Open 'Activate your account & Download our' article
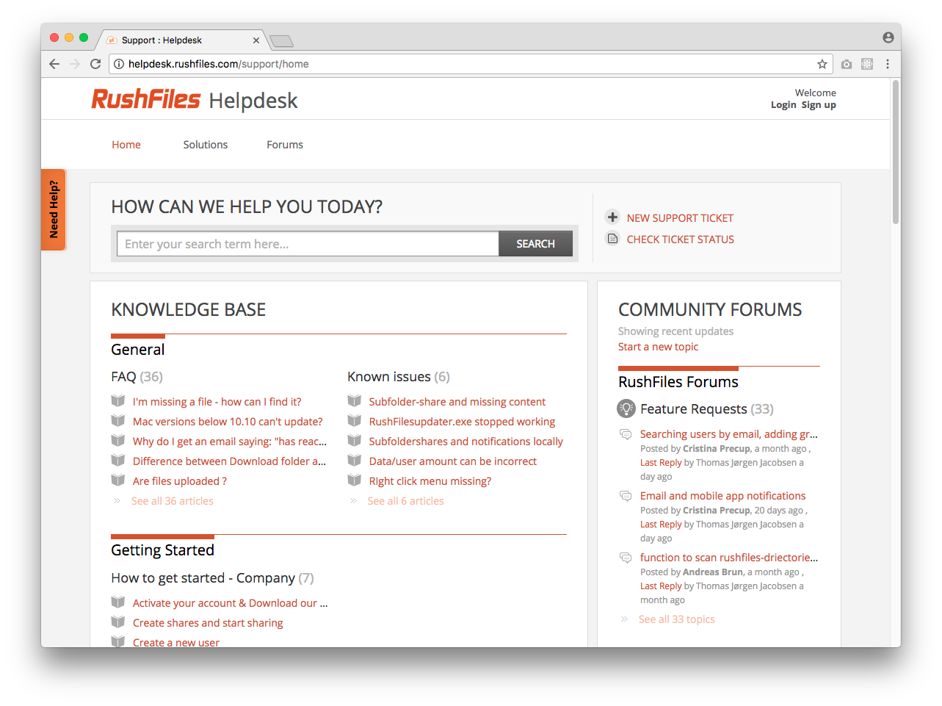Screen dimensions: 942x706 (231, 603)
